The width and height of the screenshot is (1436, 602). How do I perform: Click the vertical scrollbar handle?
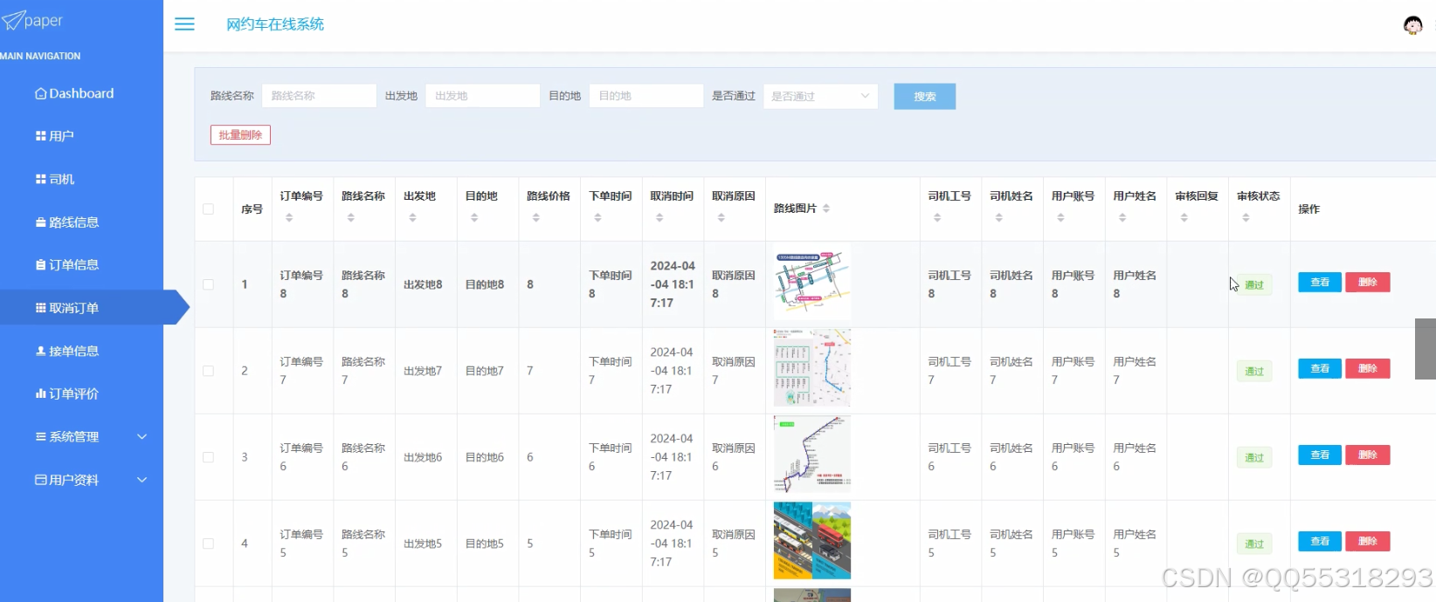coord(1426,349)
